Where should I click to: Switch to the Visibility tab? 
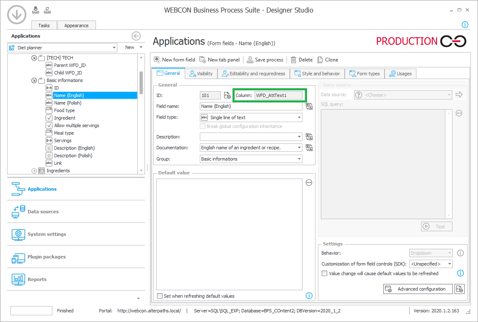click(201, 74)
